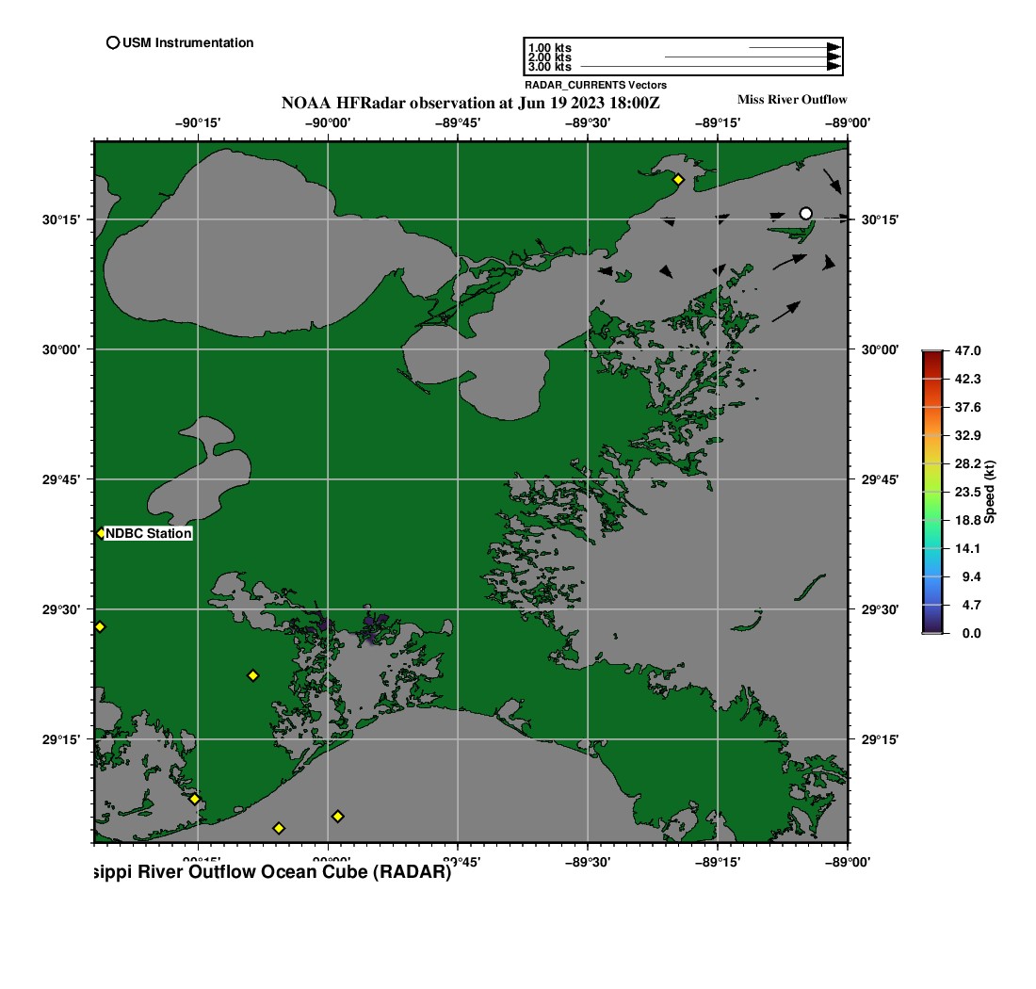Click the NDBC Station text label
Viewport: 1036px width, 989px height.
[149, 534]
